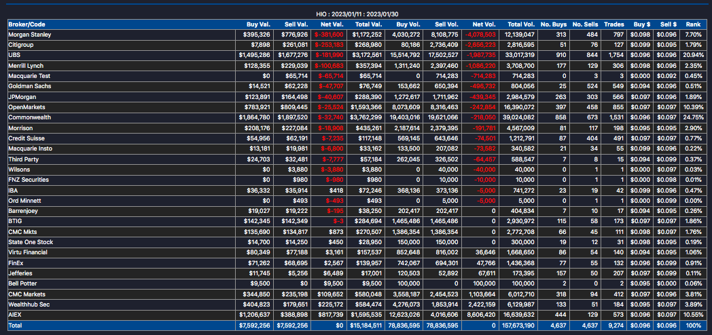
Task: Click the Sell Val. column header
Action: (x=296, y=24)
